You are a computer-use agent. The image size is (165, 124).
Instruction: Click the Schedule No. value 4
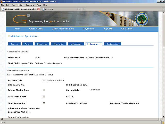point(112,58)
